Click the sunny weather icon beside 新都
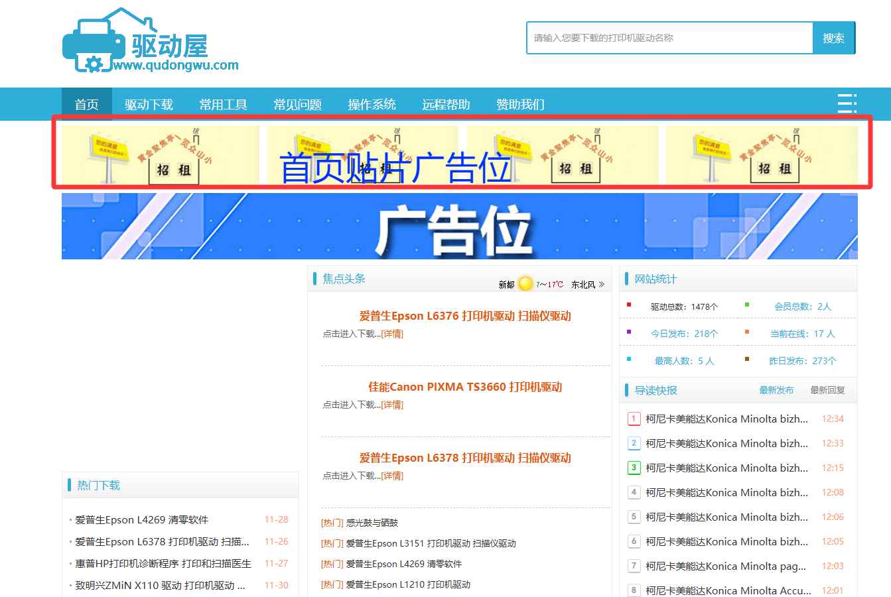 524,283
